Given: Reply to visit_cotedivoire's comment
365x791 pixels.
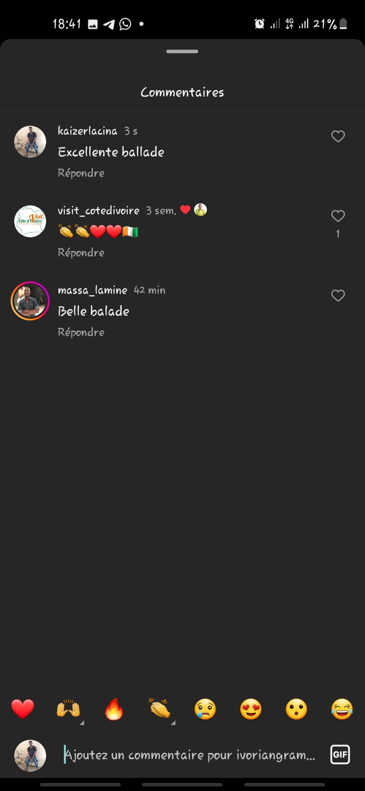Looking at the screenshot, I should point(81,253).
